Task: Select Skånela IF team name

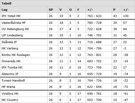Action: [9, 42]
